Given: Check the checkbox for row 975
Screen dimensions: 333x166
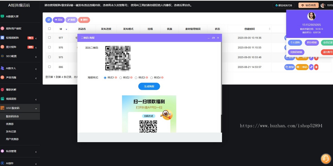Looking at the screenshot, I should [49, 57].
